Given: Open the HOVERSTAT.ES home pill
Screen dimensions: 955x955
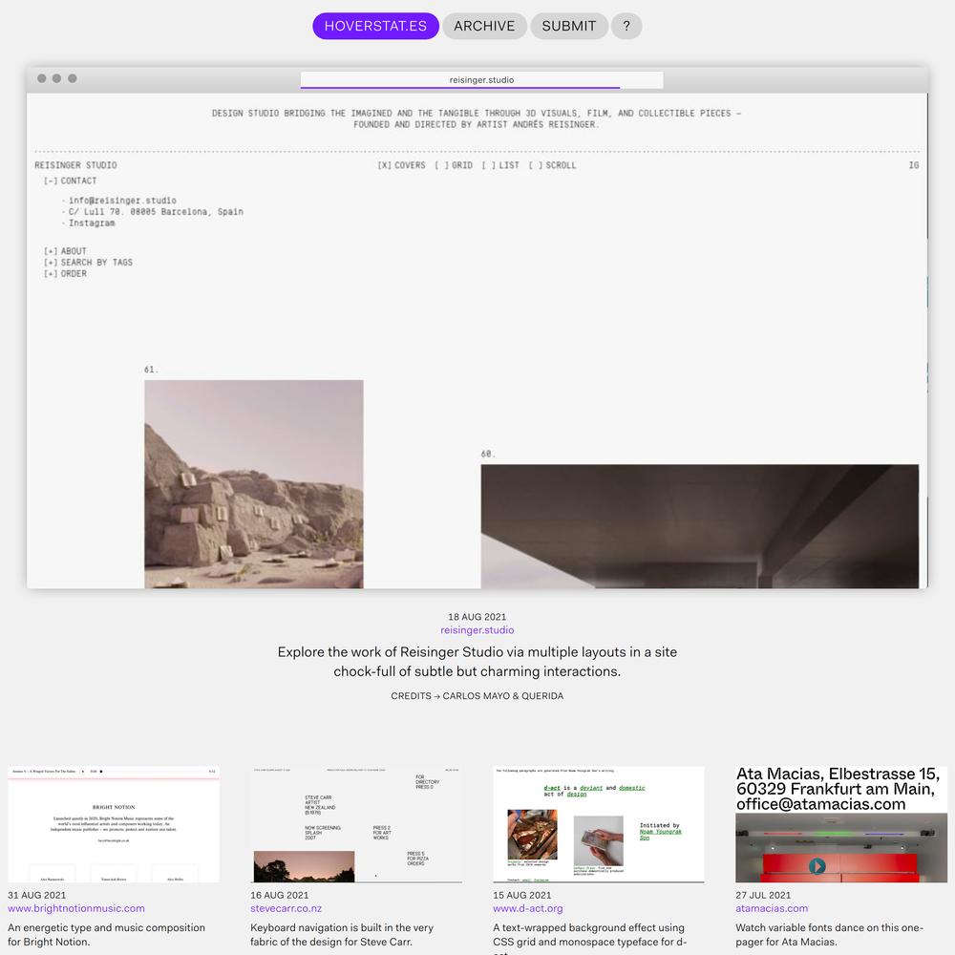Looking at the screenshot, I should (375, 26).
